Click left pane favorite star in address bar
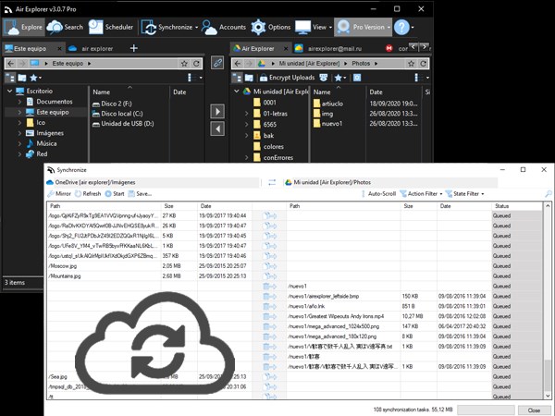Image resolution: width=555 pixels, height=416 pixels. point(184,64)
